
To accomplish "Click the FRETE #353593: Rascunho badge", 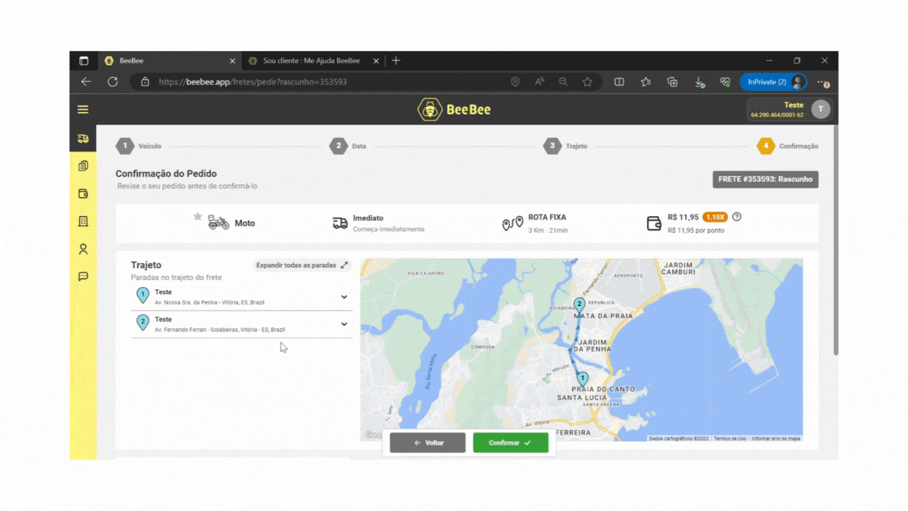I will 765,180.
